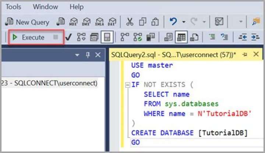Pin the Object Explorer panel with auto-hide

(x=88, y=55)
